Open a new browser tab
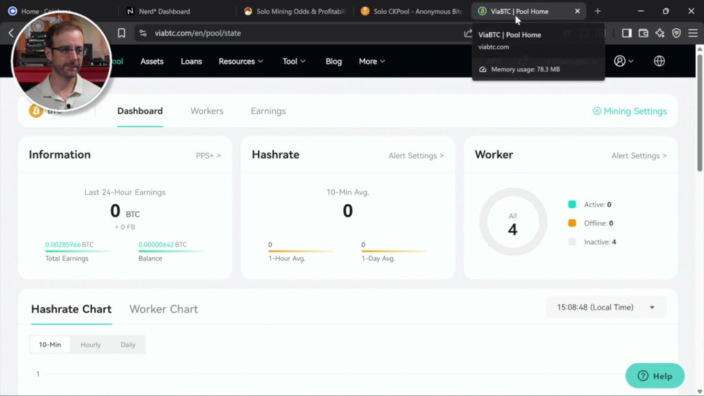Screen dimensions: 704x396 click(597, 11)
